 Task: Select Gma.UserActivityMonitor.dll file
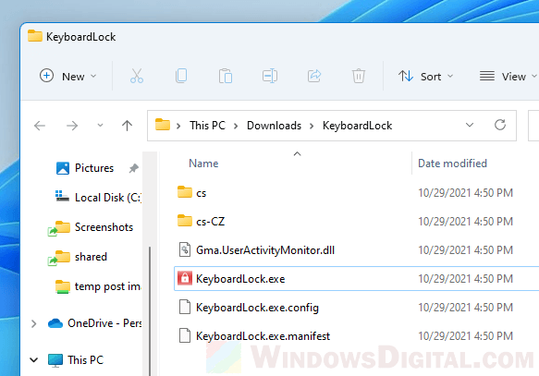(x=357, y=250)
